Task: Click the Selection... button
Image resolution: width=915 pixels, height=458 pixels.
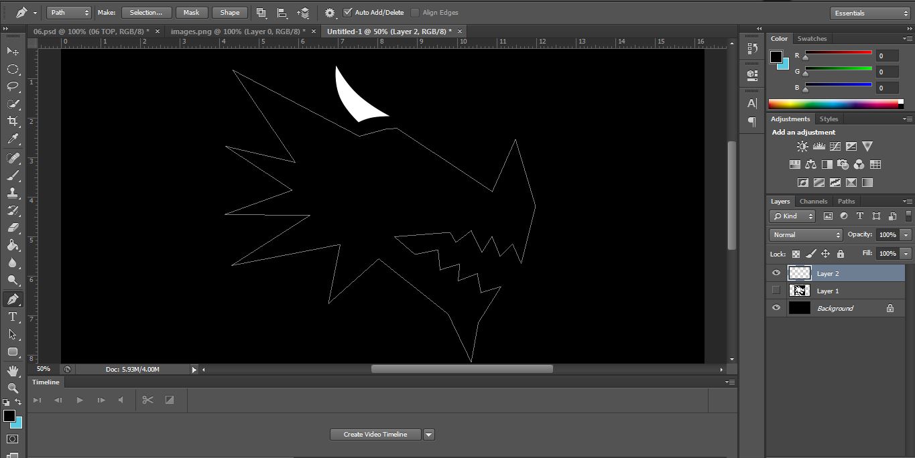Action: 146,13
